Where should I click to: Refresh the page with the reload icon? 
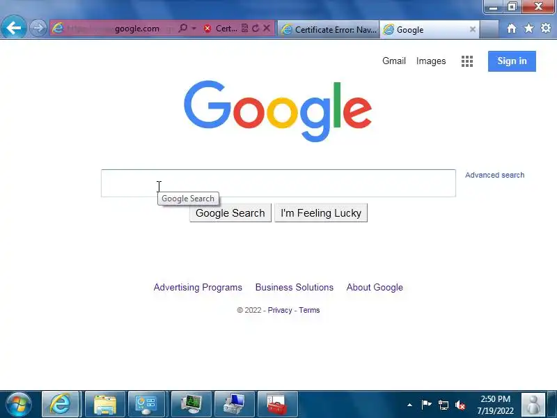256,28
